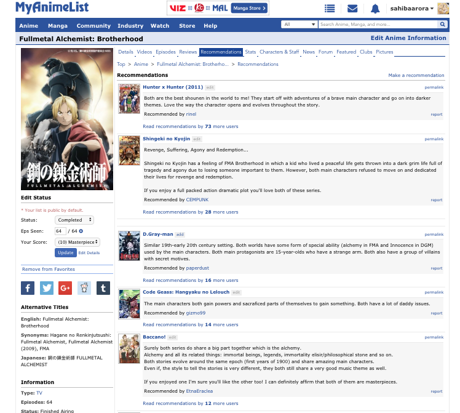Switch to the Pictures tab

click(x=384, y=52)
